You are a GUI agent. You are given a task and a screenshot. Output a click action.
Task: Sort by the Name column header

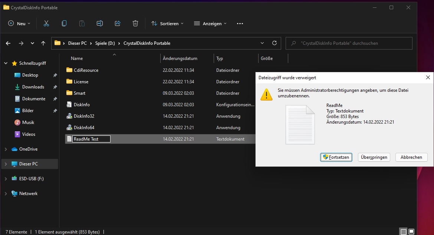pos(77,58)
